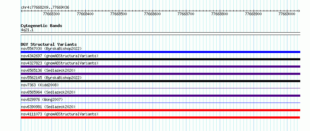Open nsv4327823 (gnomADStructuralVariants) label

(60, 63)
